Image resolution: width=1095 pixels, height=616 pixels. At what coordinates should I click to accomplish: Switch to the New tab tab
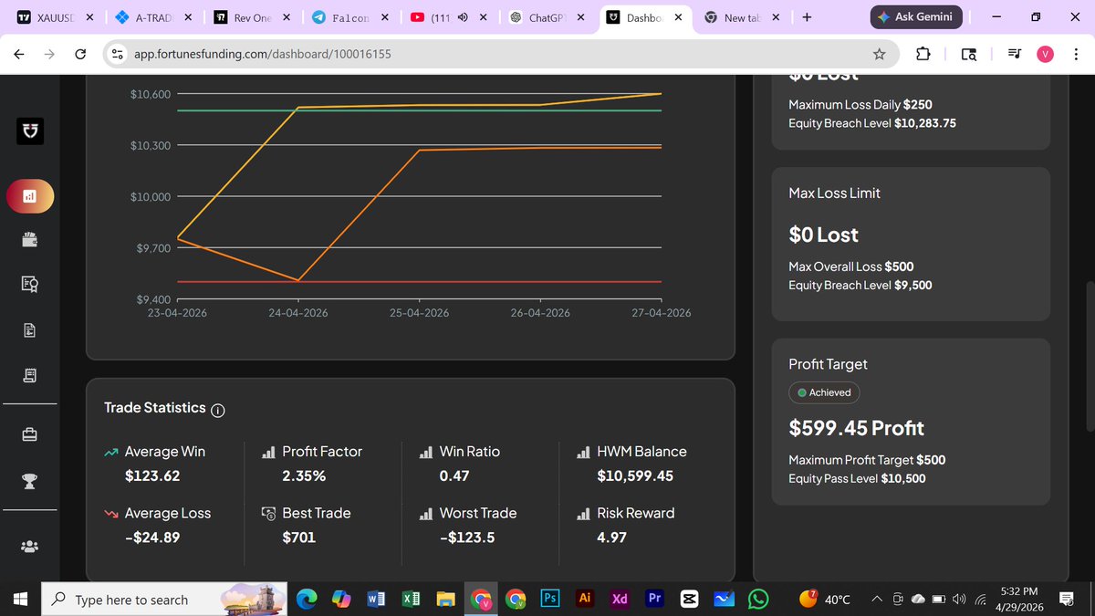point(745,17)
